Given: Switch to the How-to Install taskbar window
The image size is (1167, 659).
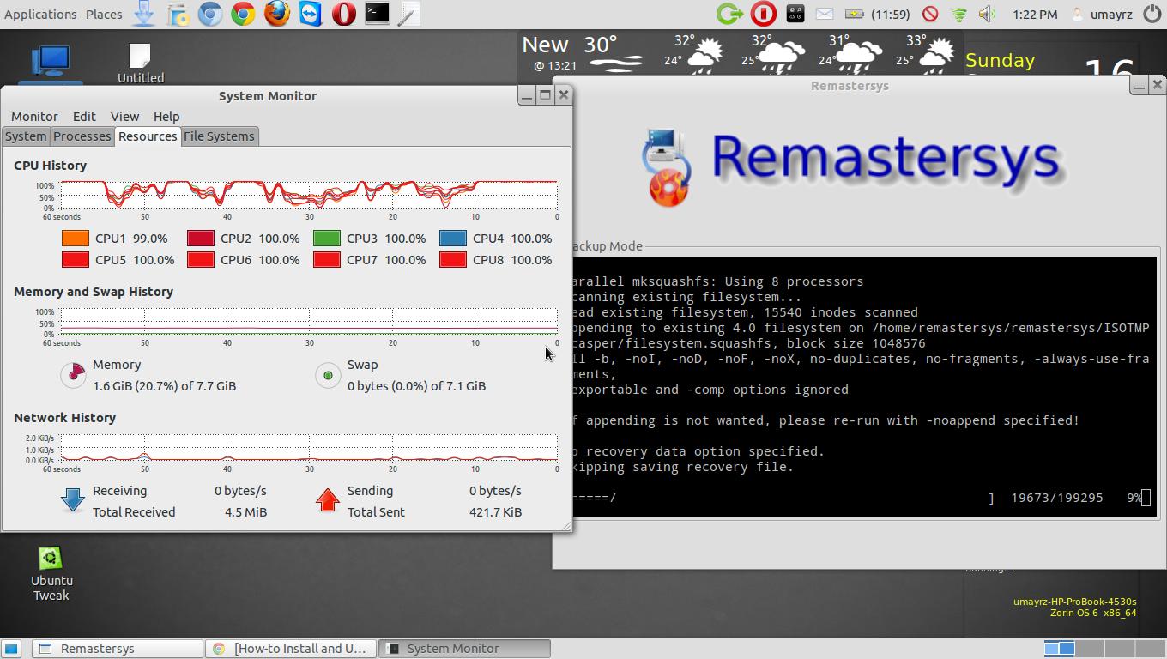Looking at the screenshot, I should click(x=291, y=649).
